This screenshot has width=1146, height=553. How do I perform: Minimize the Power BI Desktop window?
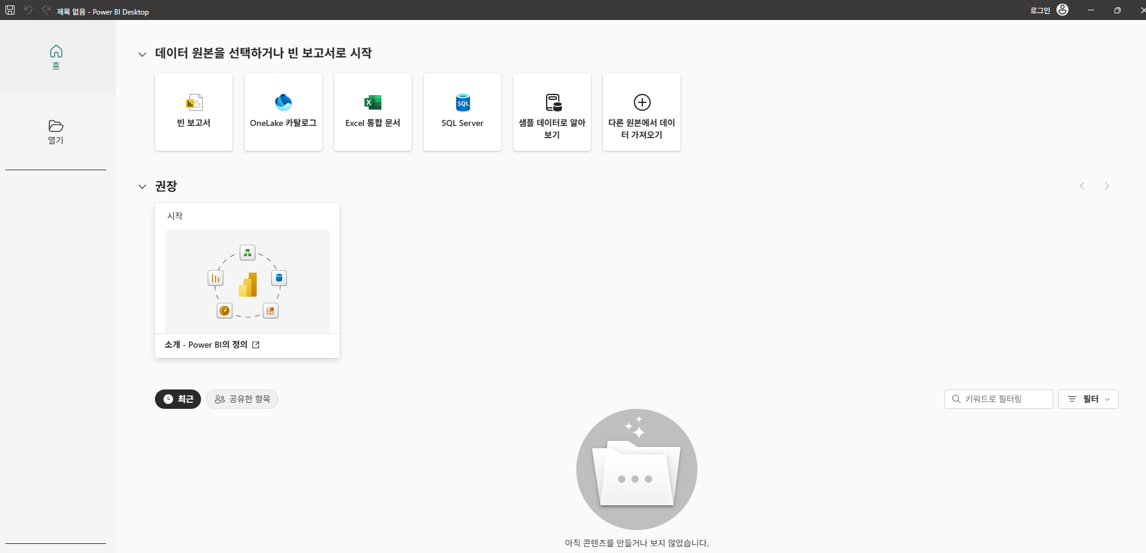pos(1090,10)
